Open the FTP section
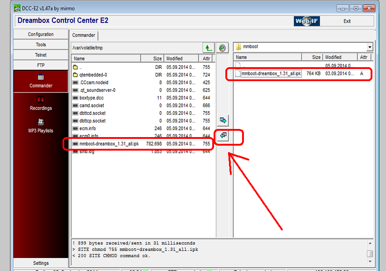Viewport: 386px width, 271px height. (41, 65)
